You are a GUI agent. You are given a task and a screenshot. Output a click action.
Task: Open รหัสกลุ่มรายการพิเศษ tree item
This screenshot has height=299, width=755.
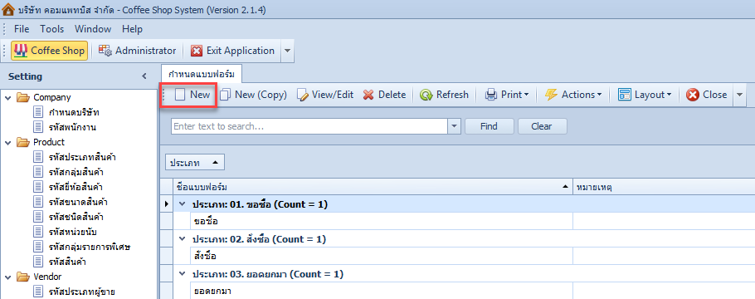coord(83,247)
